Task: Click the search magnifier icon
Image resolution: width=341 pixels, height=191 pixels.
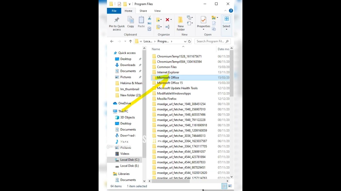Action: (x=227, y=41)
